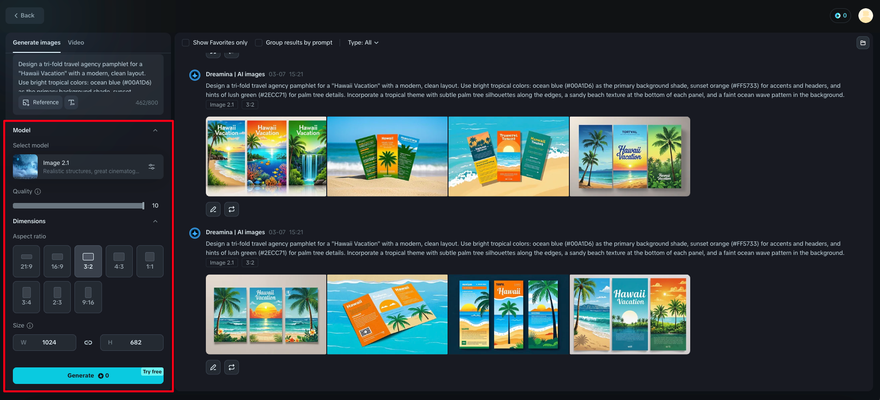
Task: Select the 16:9 aspect ratio
Action: pos(57,261)
